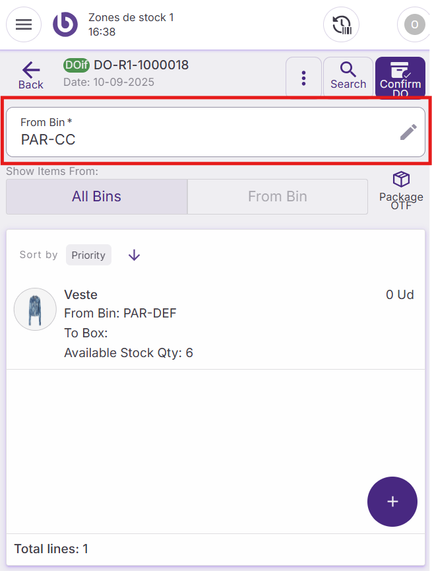Click the purple app logo icon
Image resolution: width=432 pixels, height=571 pixels.
pos(65,24)
